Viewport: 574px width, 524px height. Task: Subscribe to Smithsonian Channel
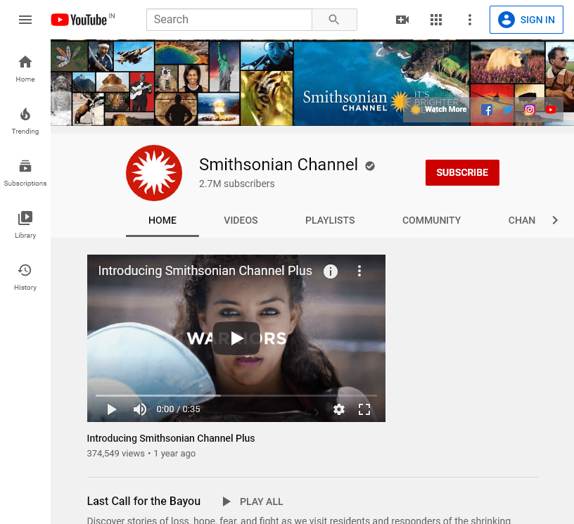point(462,173)
